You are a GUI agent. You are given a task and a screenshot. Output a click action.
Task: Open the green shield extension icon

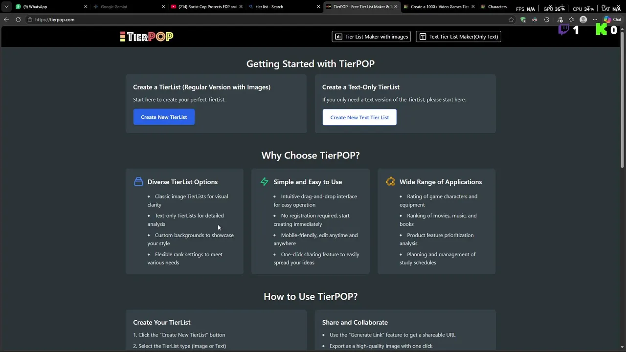pos(523,20)
